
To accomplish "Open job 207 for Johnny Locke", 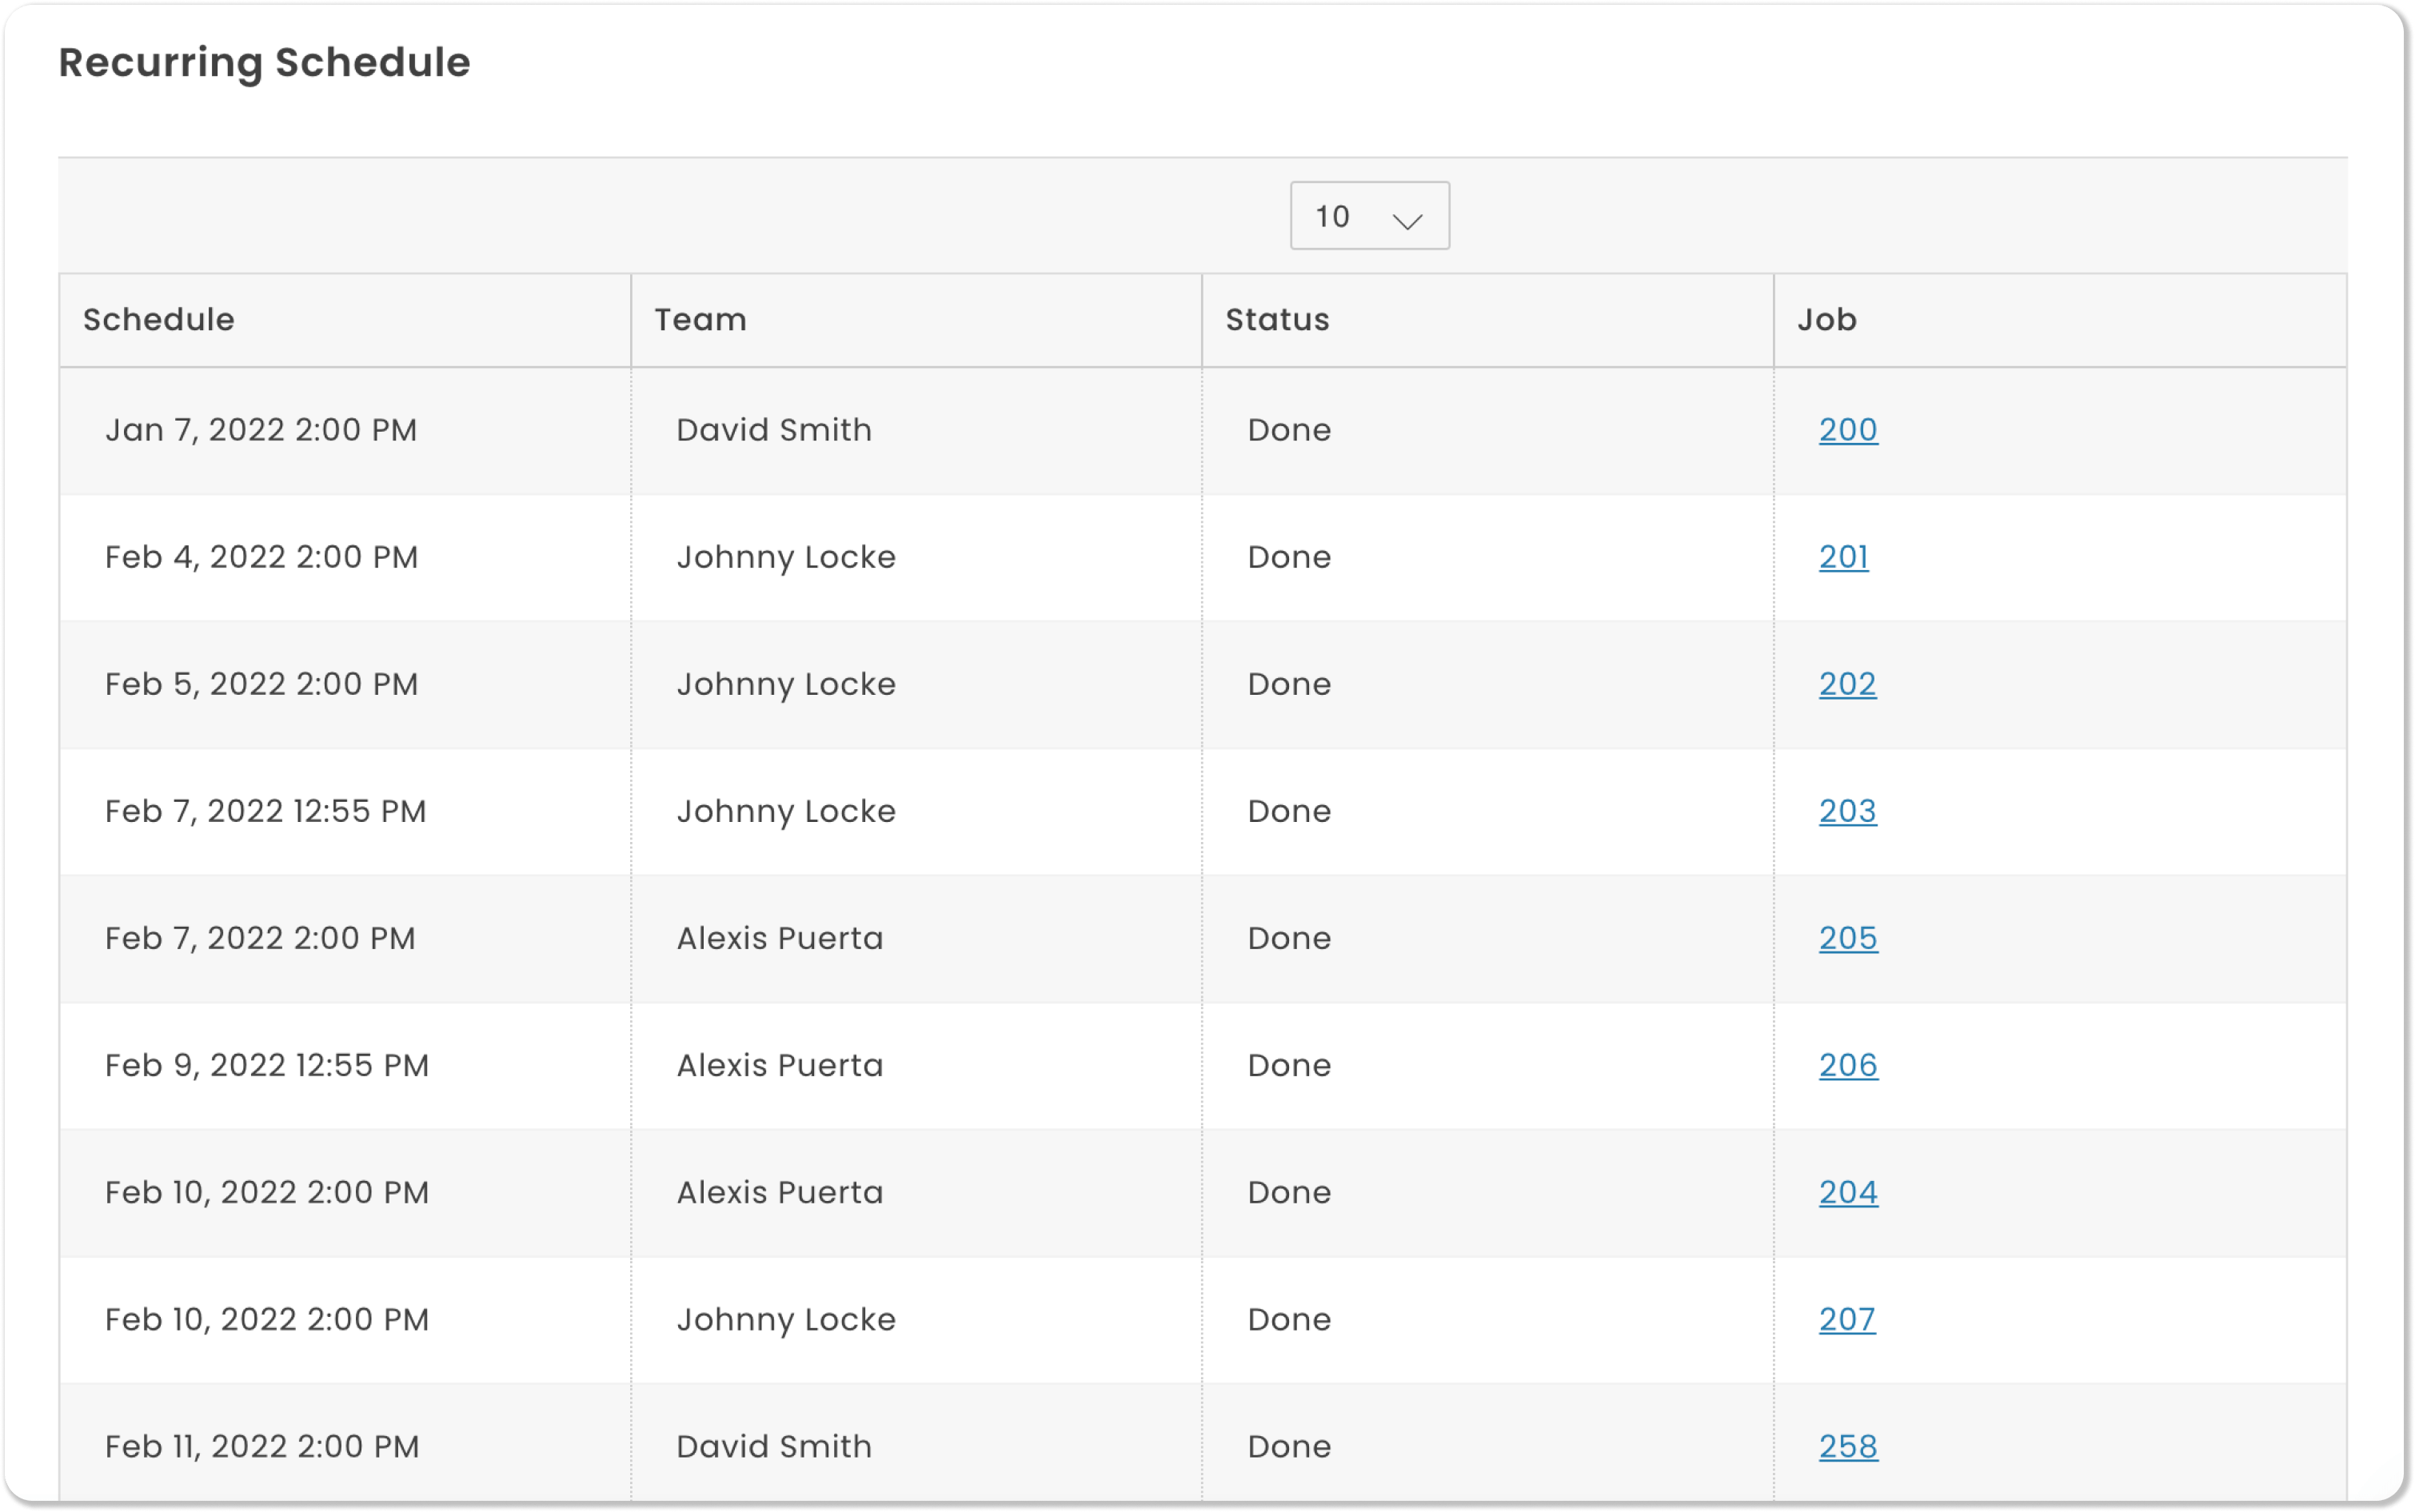I will coord(1848,1320).
